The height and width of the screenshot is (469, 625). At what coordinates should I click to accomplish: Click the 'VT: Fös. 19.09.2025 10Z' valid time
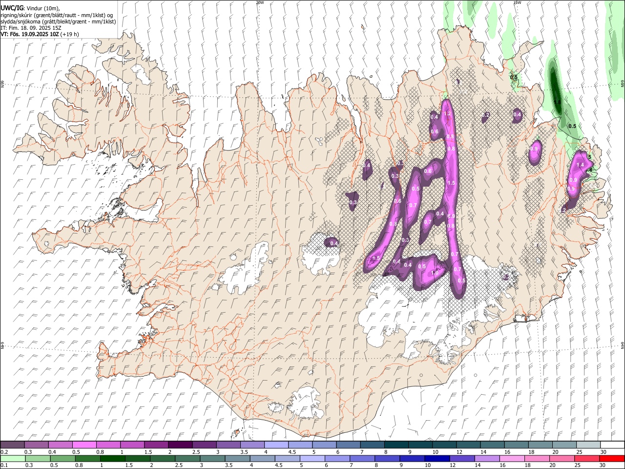[x=30, y=34]
